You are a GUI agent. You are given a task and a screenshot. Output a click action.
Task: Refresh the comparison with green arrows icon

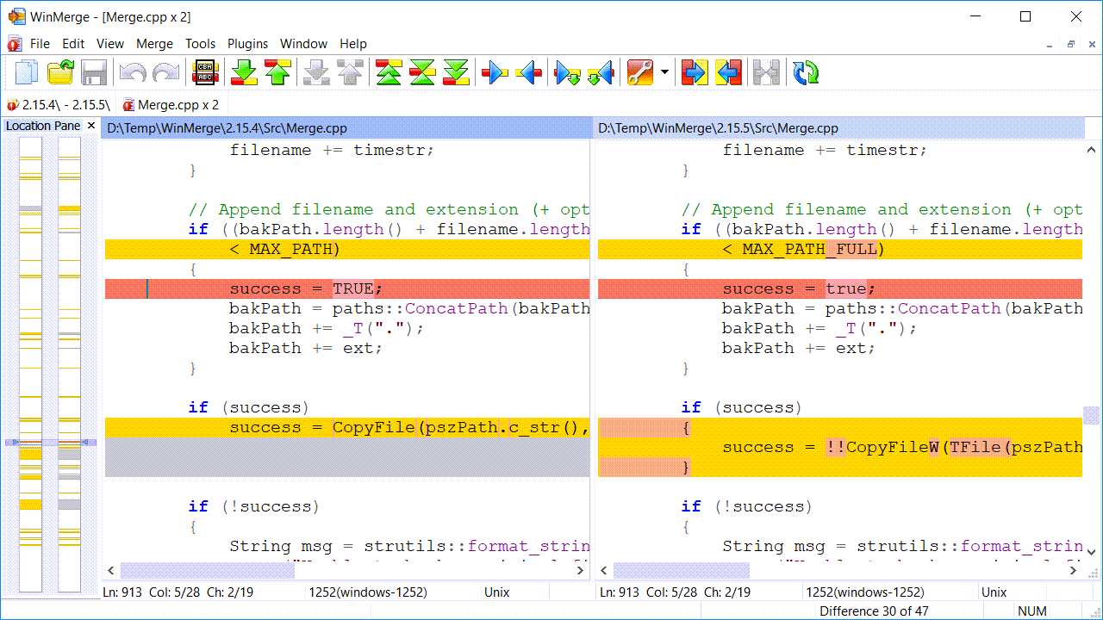807,72
